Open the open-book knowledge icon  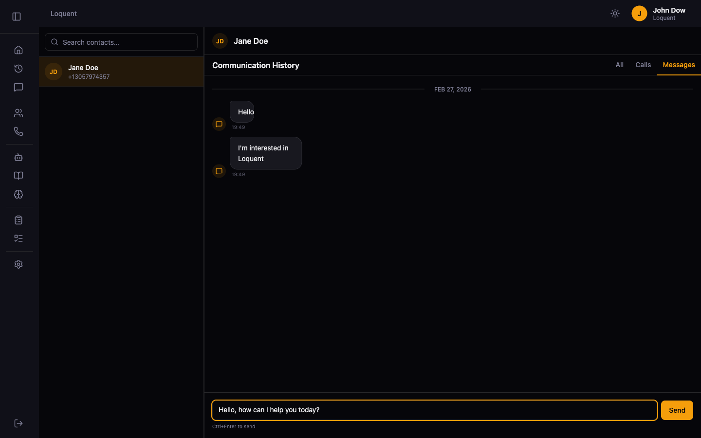click(x=18, y=176)
